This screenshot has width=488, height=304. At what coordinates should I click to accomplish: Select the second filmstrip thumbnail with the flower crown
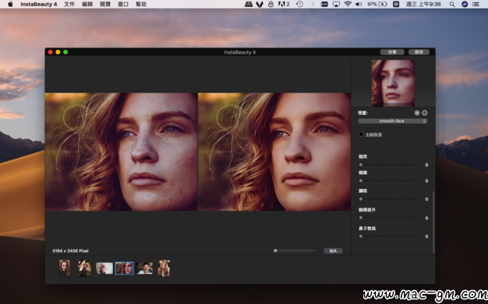84,268
